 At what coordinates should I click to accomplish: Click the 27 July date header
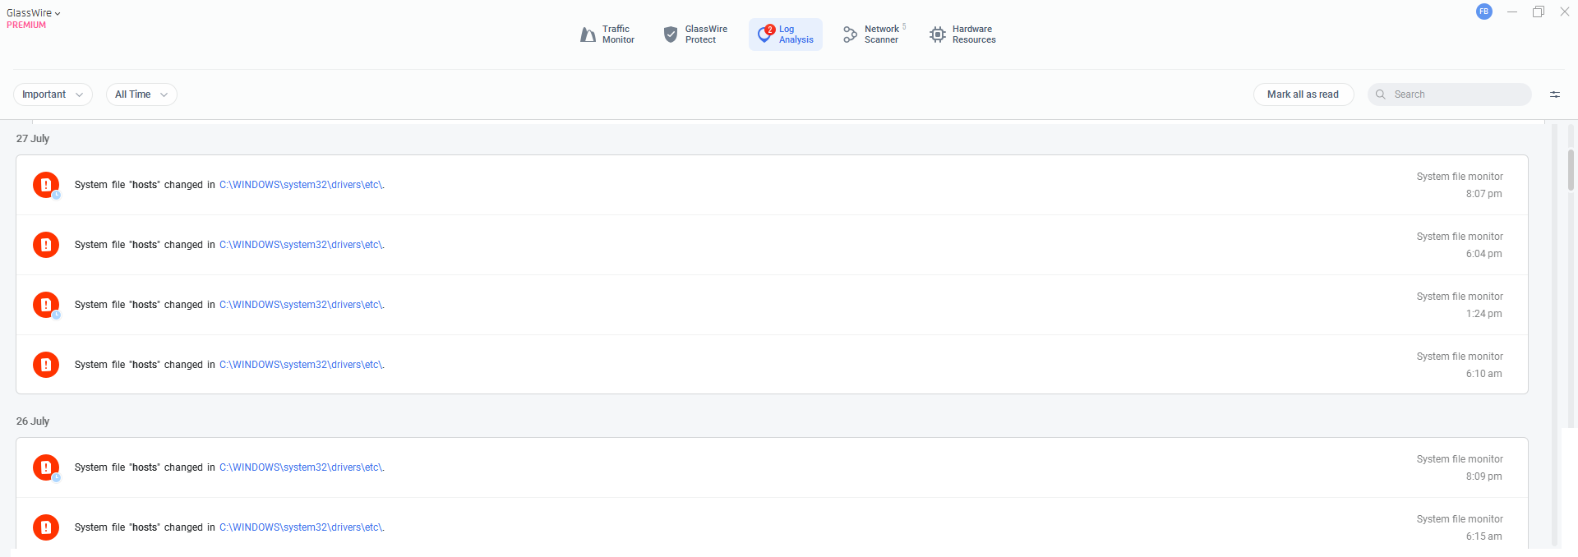click(33, 139)
